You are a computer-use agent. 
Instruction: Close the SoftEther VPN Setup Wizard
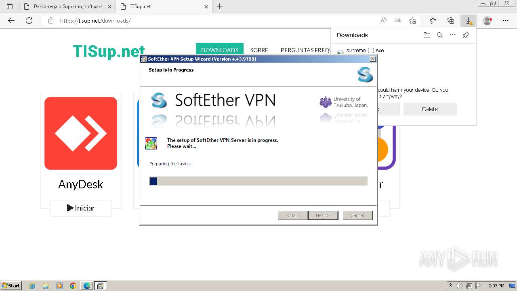click(373, 59)
